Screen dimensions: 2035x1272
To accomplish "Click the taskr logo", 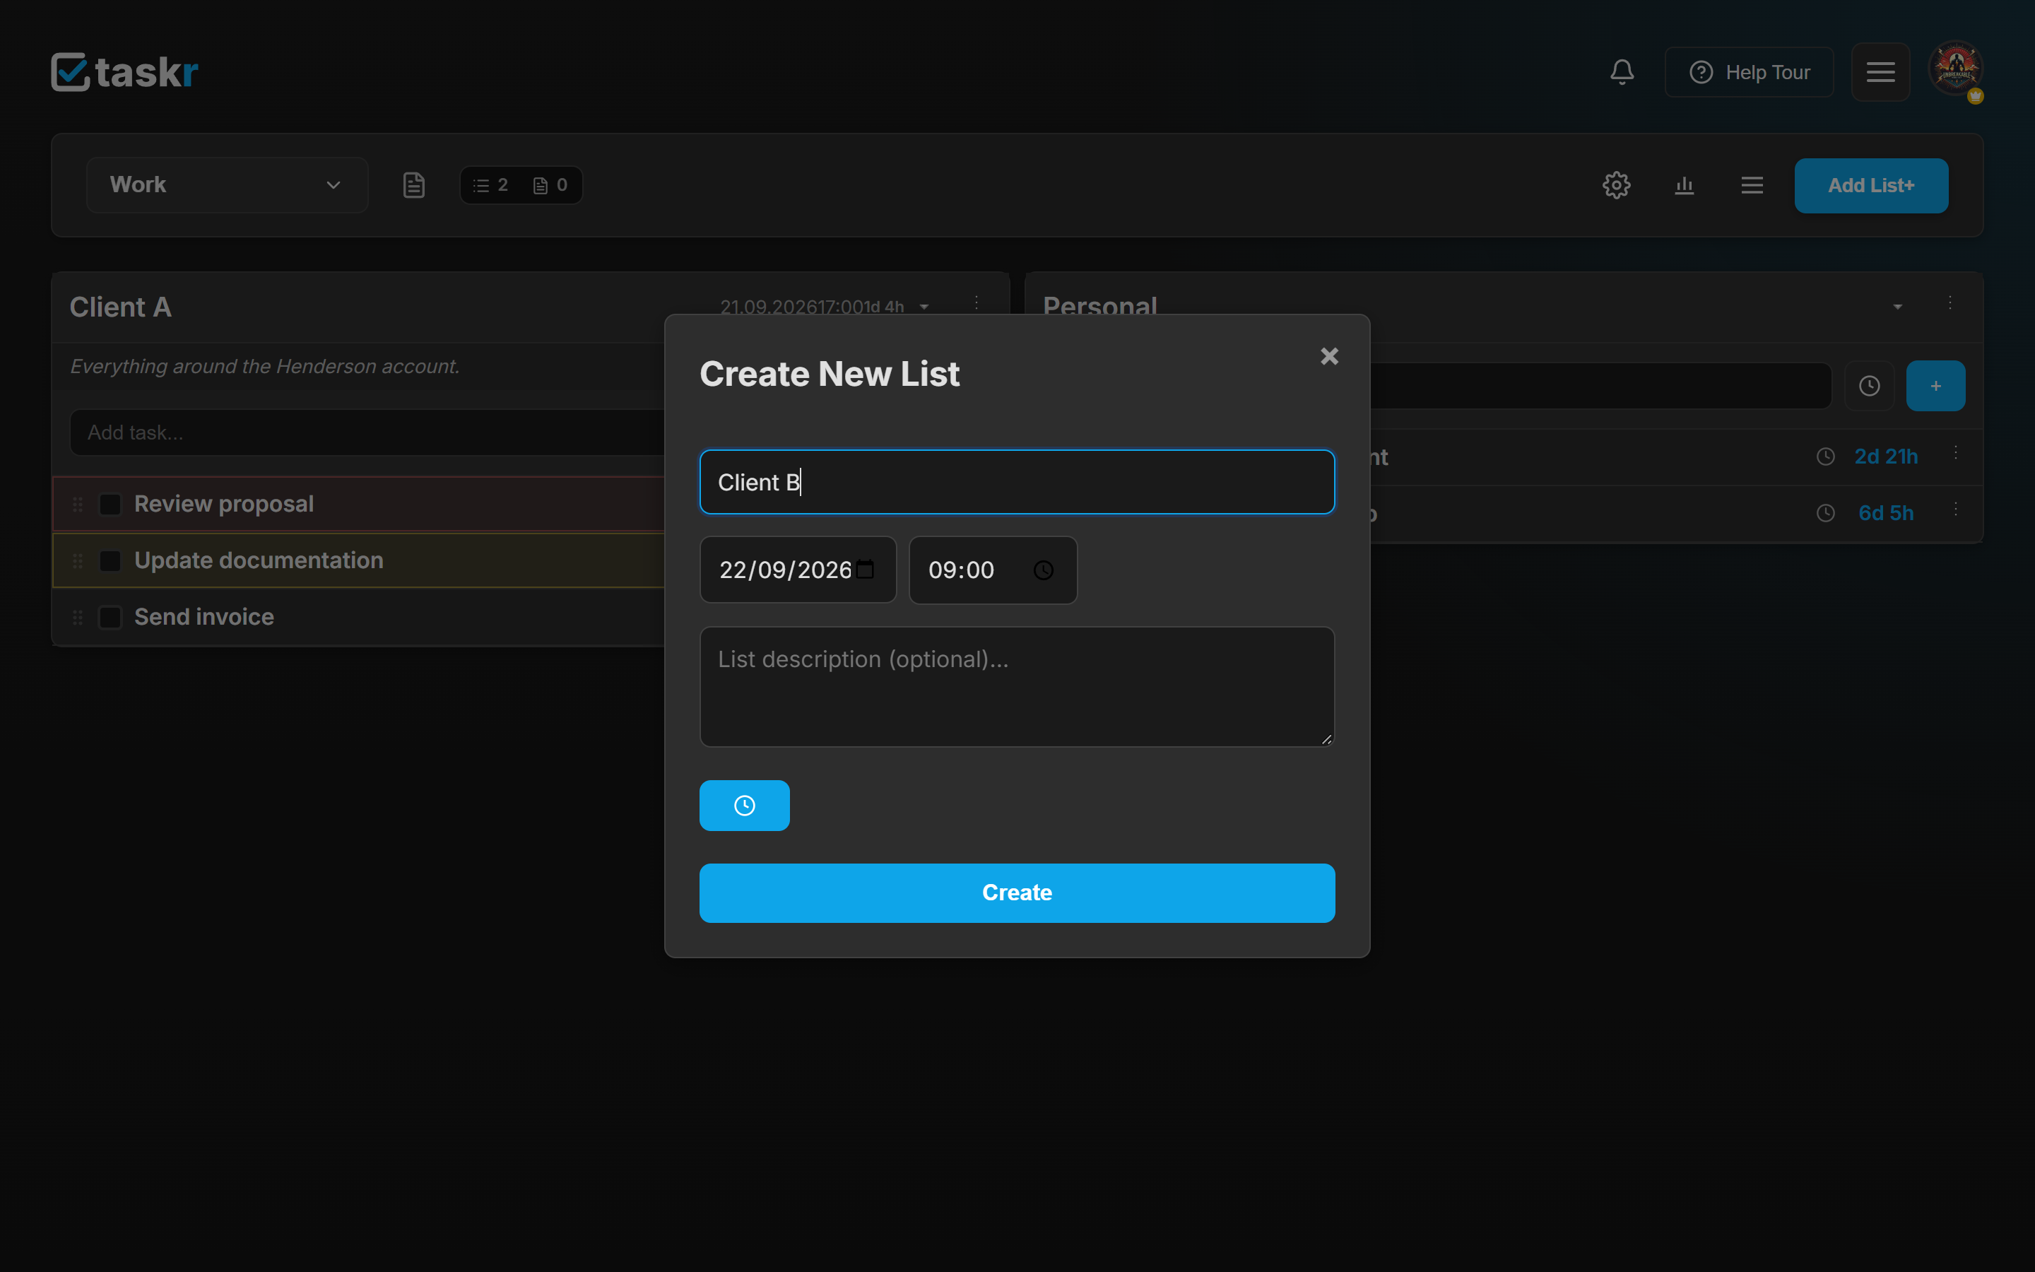I will tap(124, 72).
